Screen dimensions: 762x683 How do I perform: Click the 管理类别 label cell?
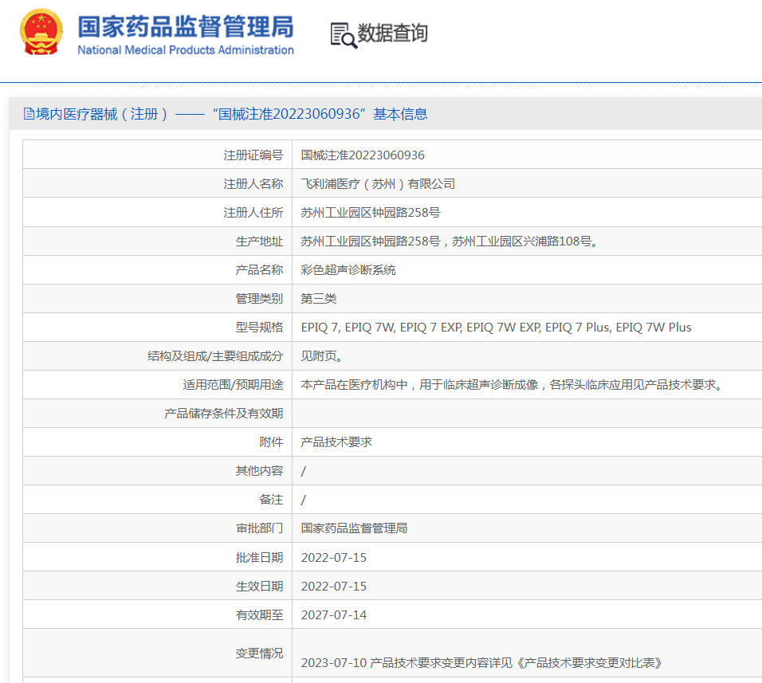coord(158,298)
